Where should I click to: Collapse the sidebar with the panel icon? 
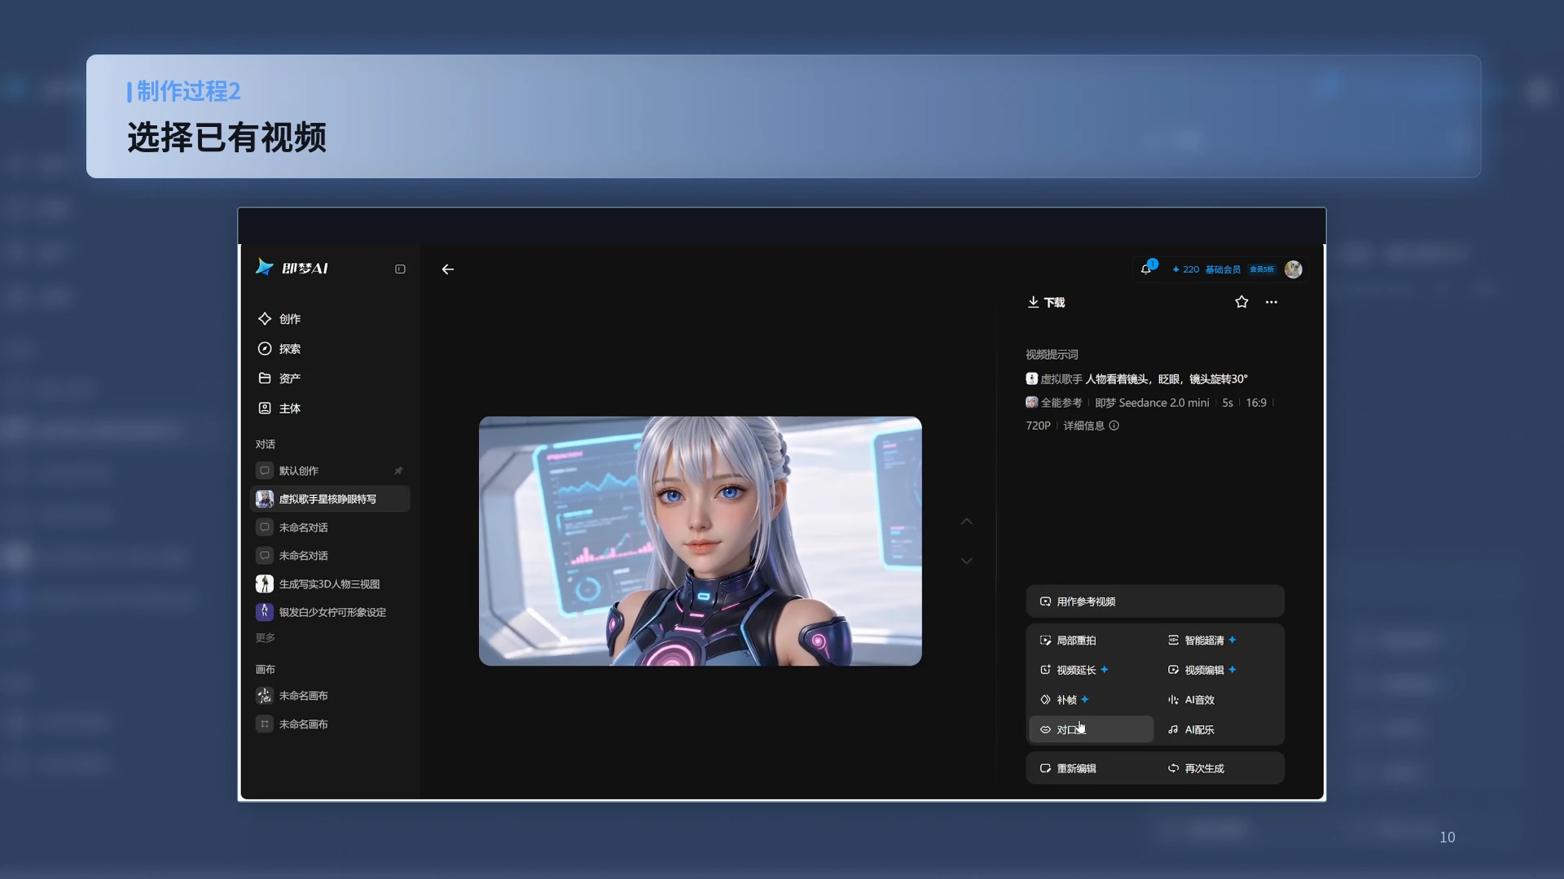coord(400,269)
